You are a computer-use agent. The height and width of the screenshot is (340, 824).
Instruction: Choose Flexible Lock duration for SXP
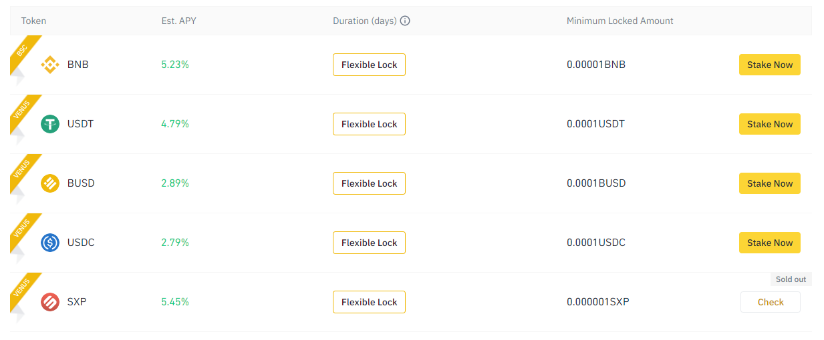(369, 302)
